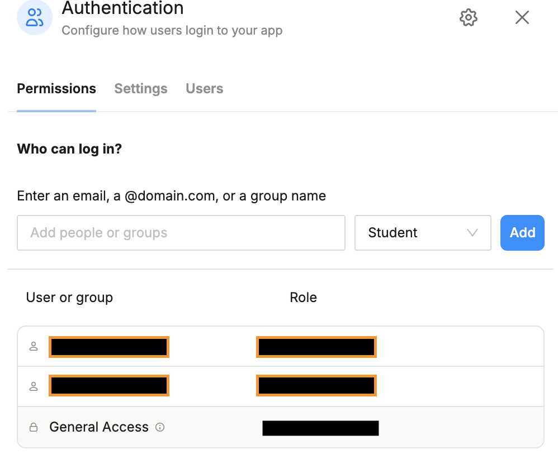Expand the Student role dropdown
The image size is (558, 469).
pos(422,233)
